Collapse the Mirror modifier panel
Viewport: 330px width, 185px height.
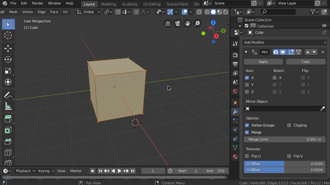pyautogui.click(x=246, y=52)
